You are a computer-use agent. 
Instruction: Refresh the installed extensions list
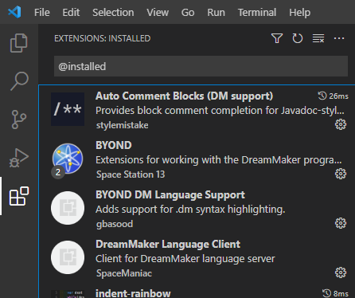(298, 38)
